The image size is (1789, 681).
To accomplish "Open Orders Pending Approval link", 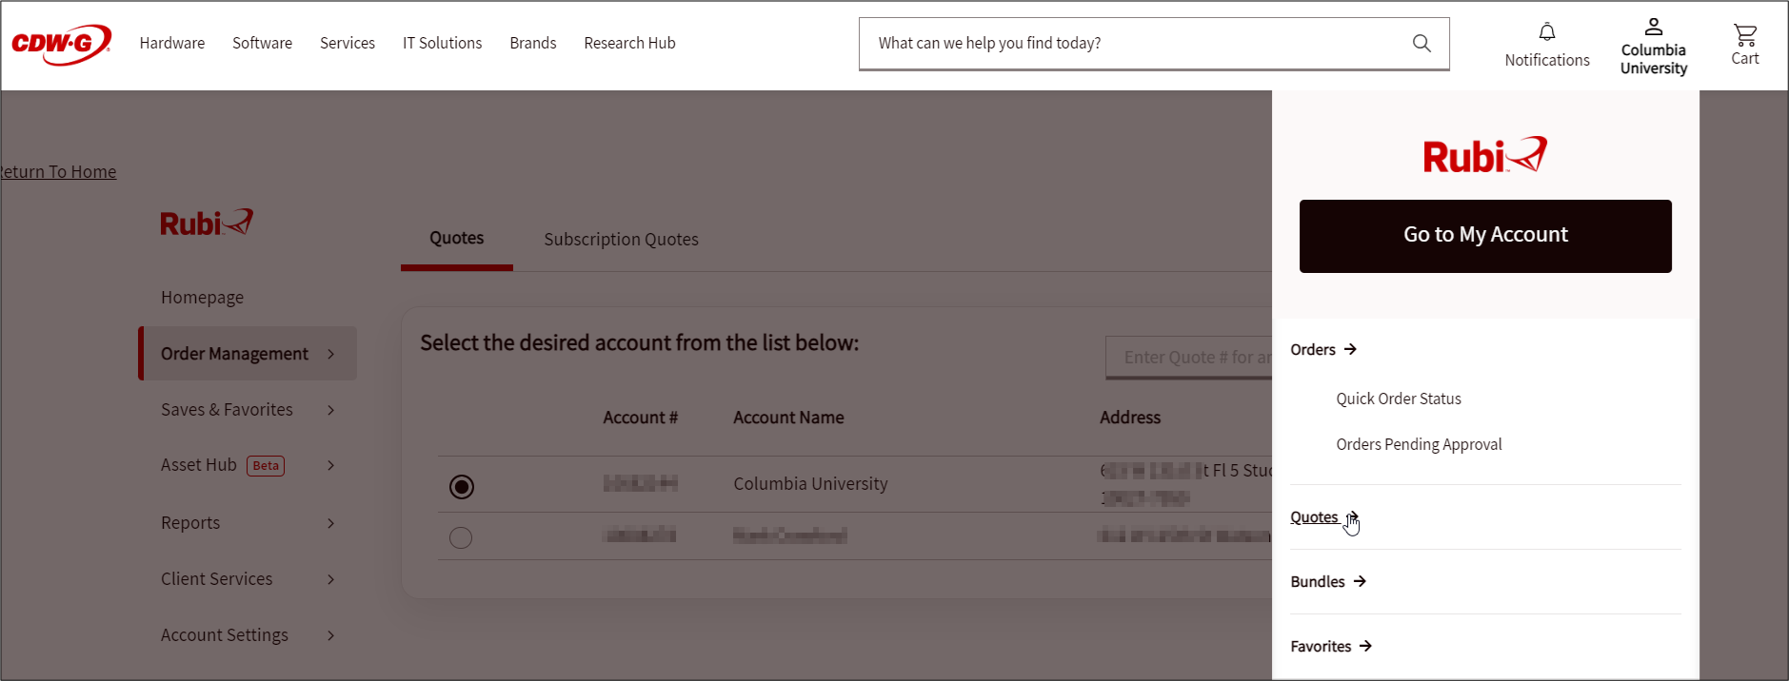I will 1419,444.
